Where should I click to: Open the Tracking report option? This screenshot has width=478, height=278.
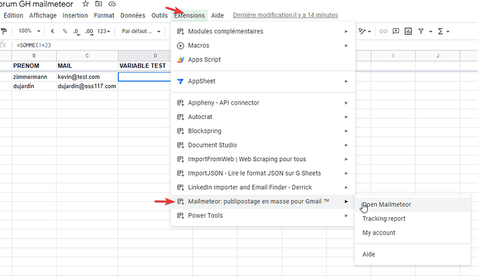click(413, 219)
